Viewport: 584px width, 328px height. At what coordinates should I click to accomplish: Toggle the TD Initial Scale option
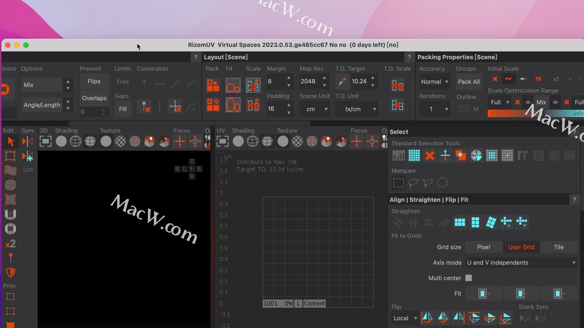click(x=538, y=79)
